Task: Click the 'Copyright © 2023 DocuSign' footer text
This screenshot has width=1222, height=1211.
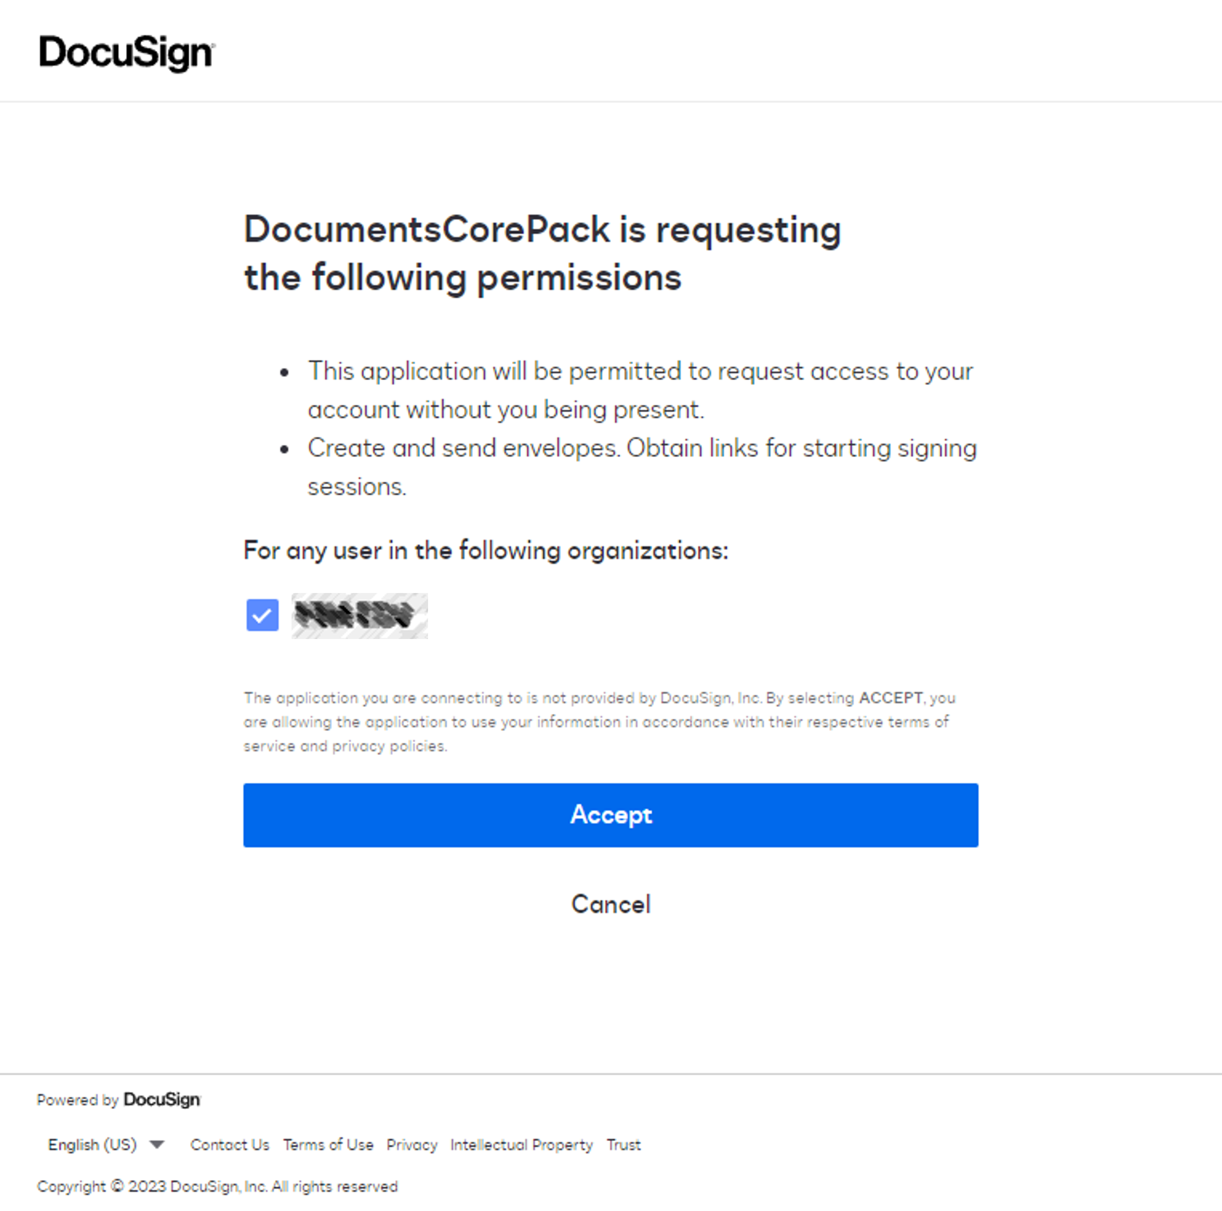Action: click(x=217, y=1187)
